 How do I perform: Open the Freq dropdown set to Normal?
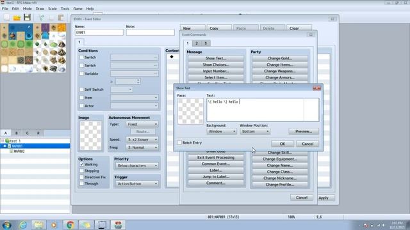coord(142,148)
